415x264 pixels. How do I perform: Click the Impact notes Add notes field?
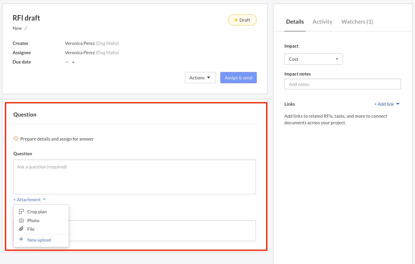click(342, 84)
